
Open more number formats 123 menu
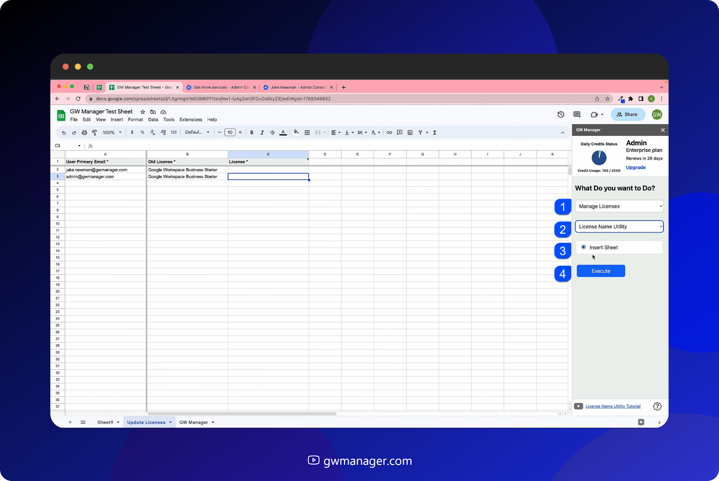click(173, 133)
